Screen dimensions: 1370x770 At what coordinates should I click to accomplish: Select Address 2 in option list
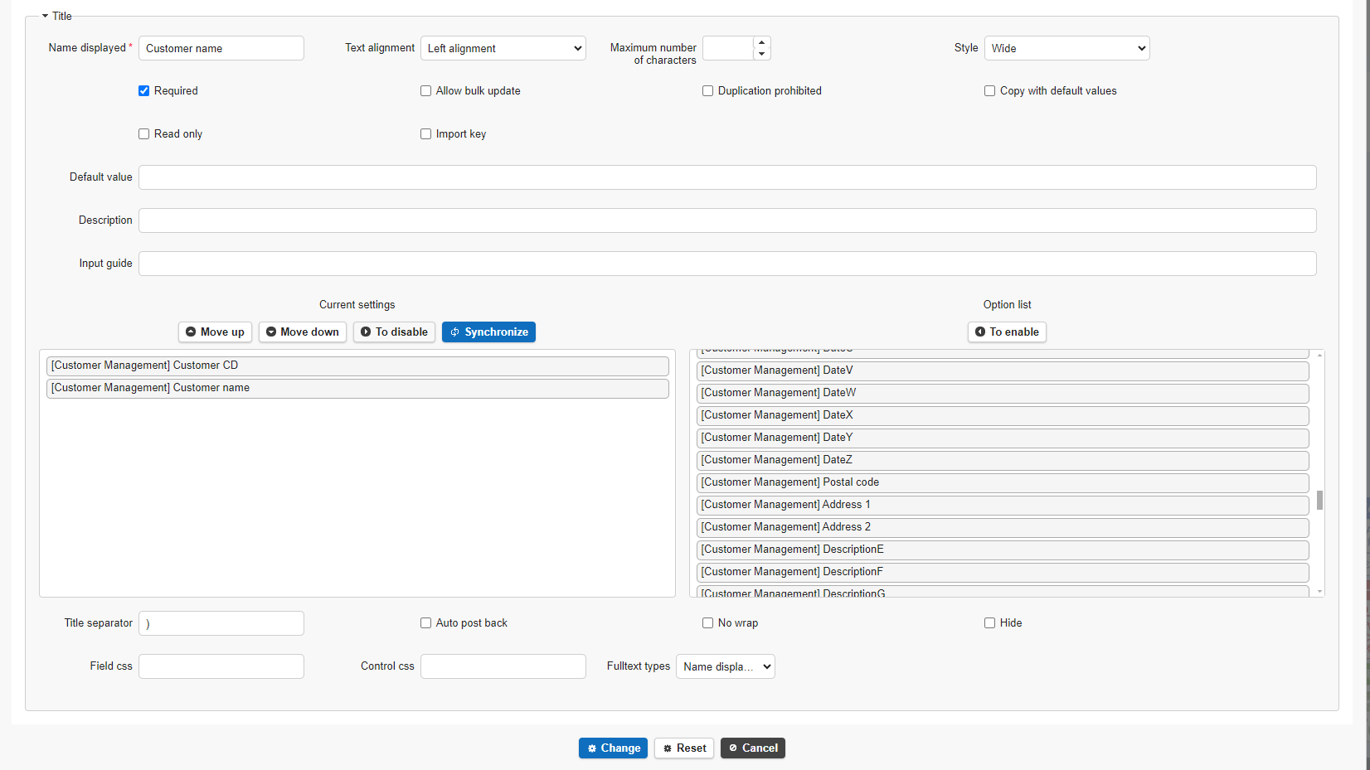1003,527
